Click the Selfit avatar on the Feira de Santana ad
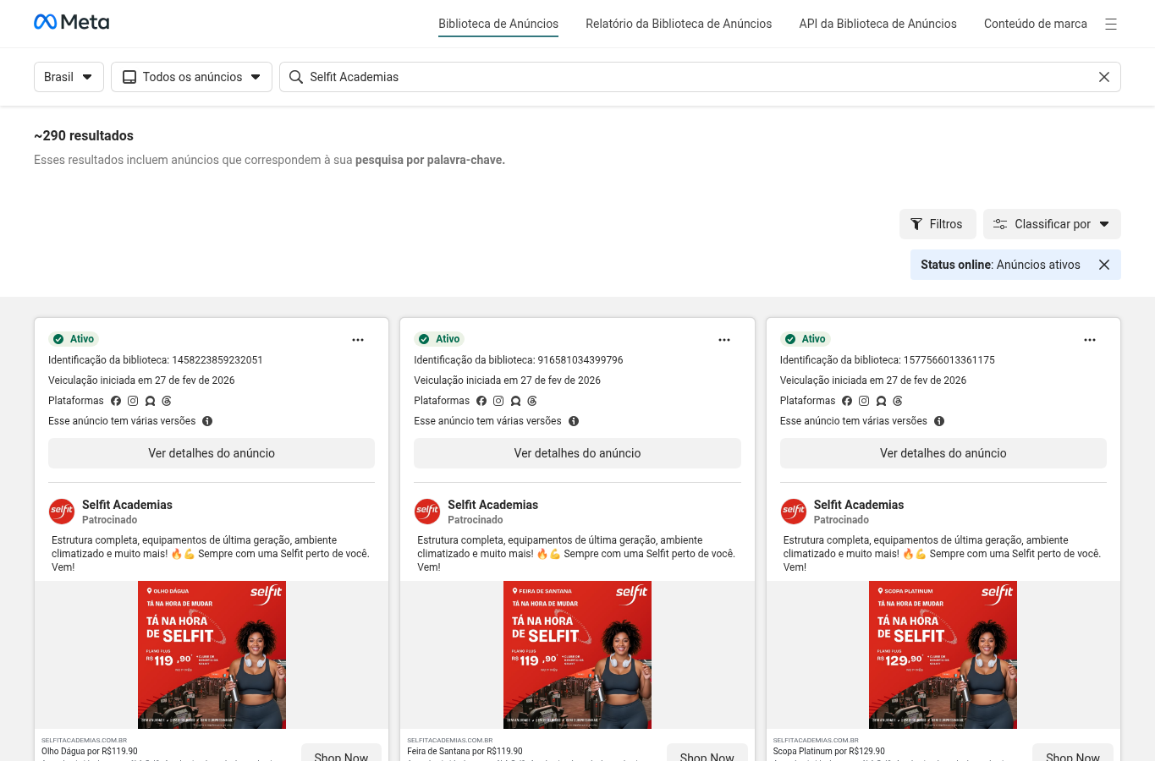 (x=427, y=512)
